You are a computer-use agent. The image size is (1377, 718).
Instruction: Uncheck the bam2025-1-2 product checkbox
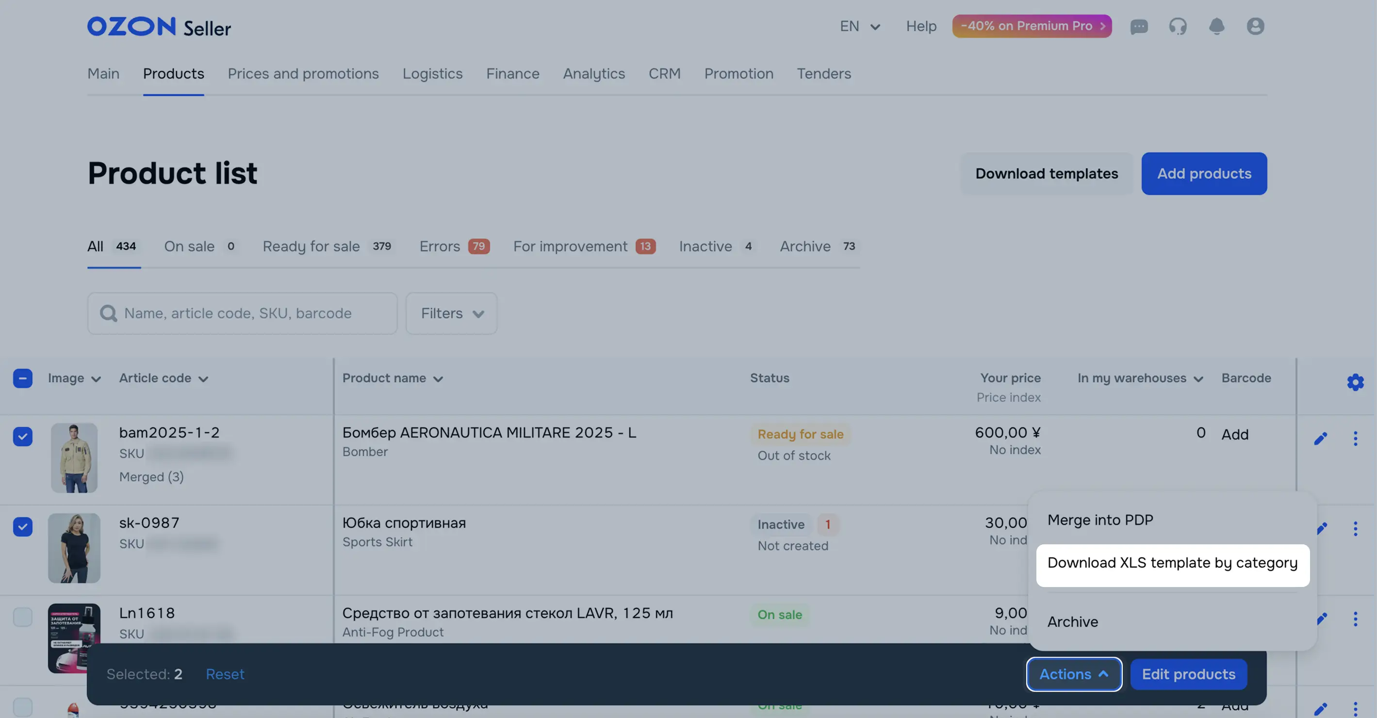22,436
